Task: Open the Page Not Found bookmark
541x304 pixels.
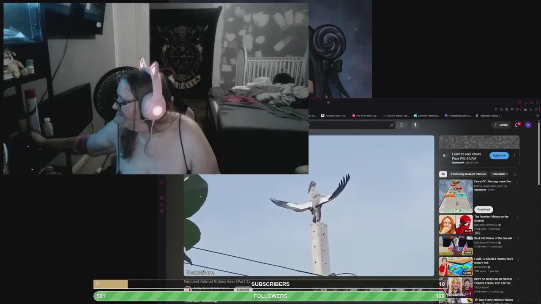Action: tap(488, 116)
